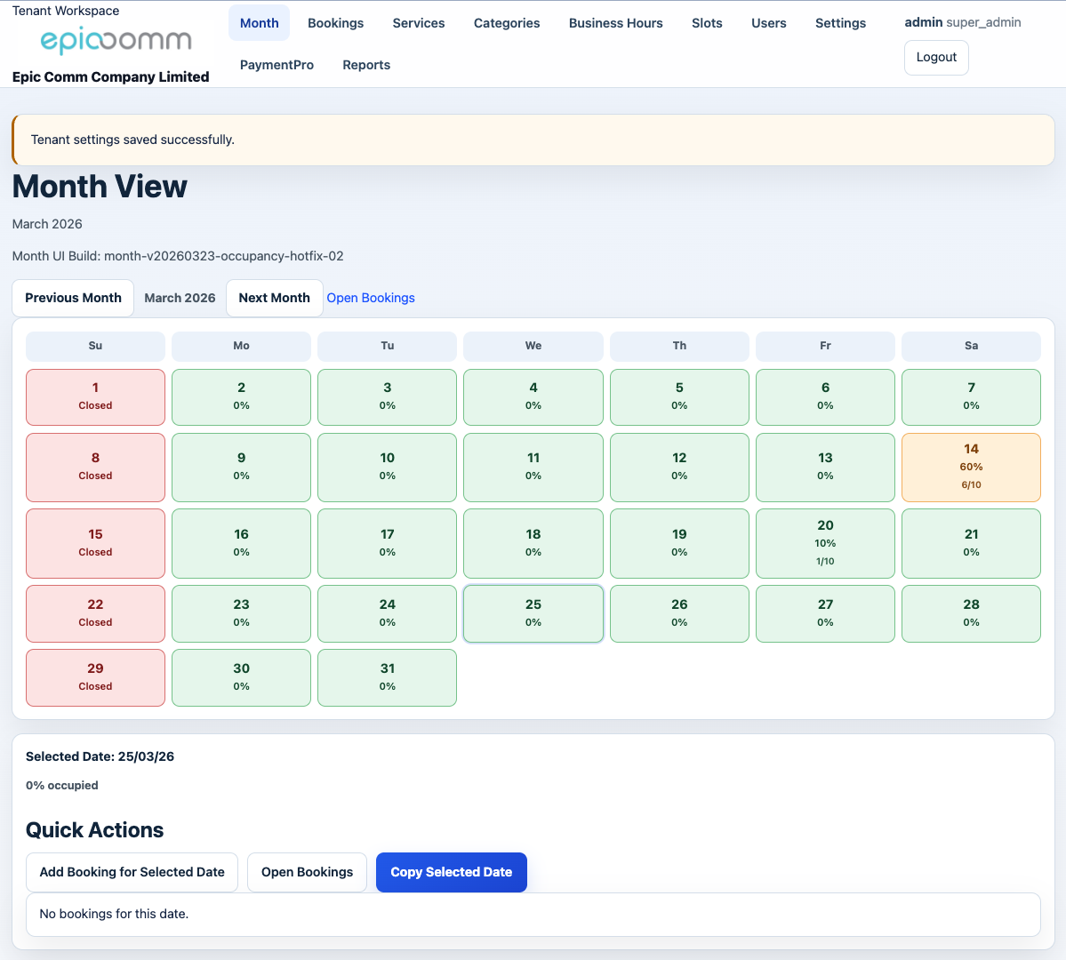Navigate to Business Hours
Screen dimensions: 1066x960
coord(615,23)
